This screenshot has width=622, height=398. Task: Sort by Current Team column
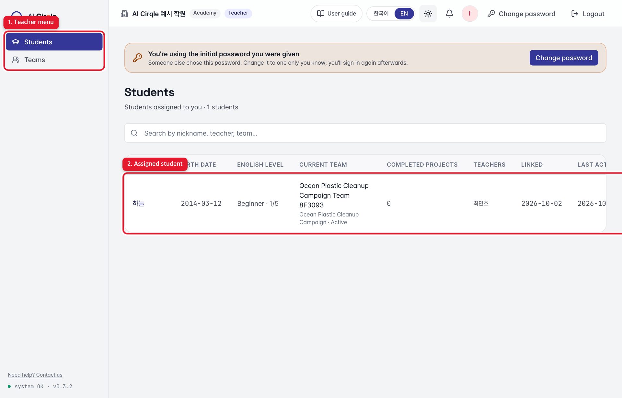point(323,165)
